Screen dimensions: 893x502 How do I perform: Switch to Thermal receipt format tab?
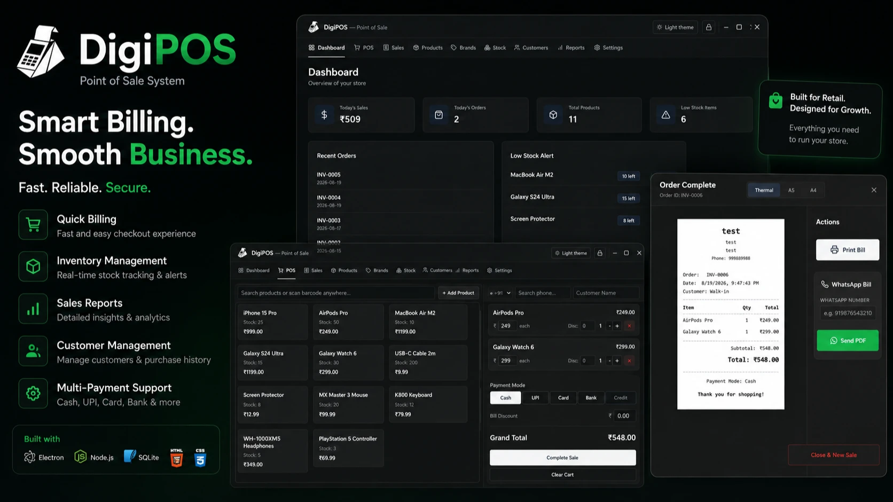[764, 190]
